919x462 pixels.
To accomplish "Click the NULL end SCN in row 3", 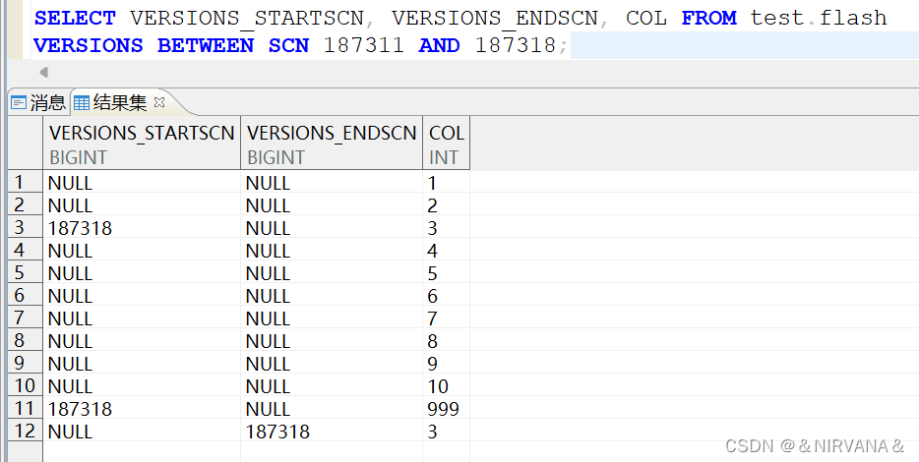I will [x=268, y=228].
